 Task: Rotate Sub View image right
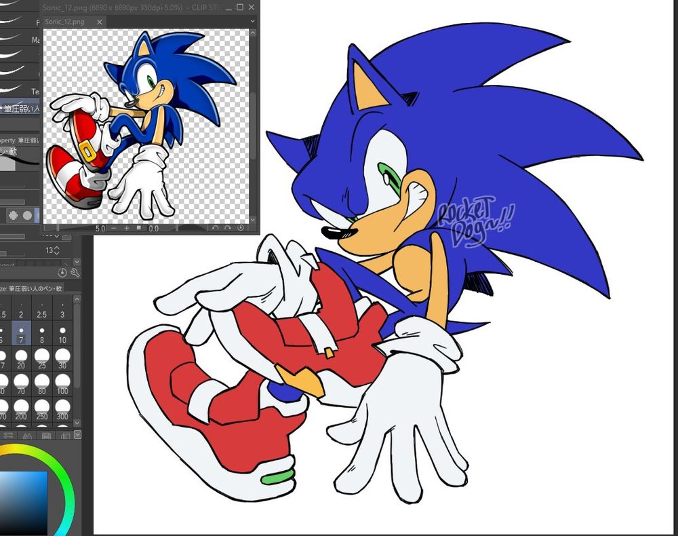pyautogui.click(x=228, y=228)
